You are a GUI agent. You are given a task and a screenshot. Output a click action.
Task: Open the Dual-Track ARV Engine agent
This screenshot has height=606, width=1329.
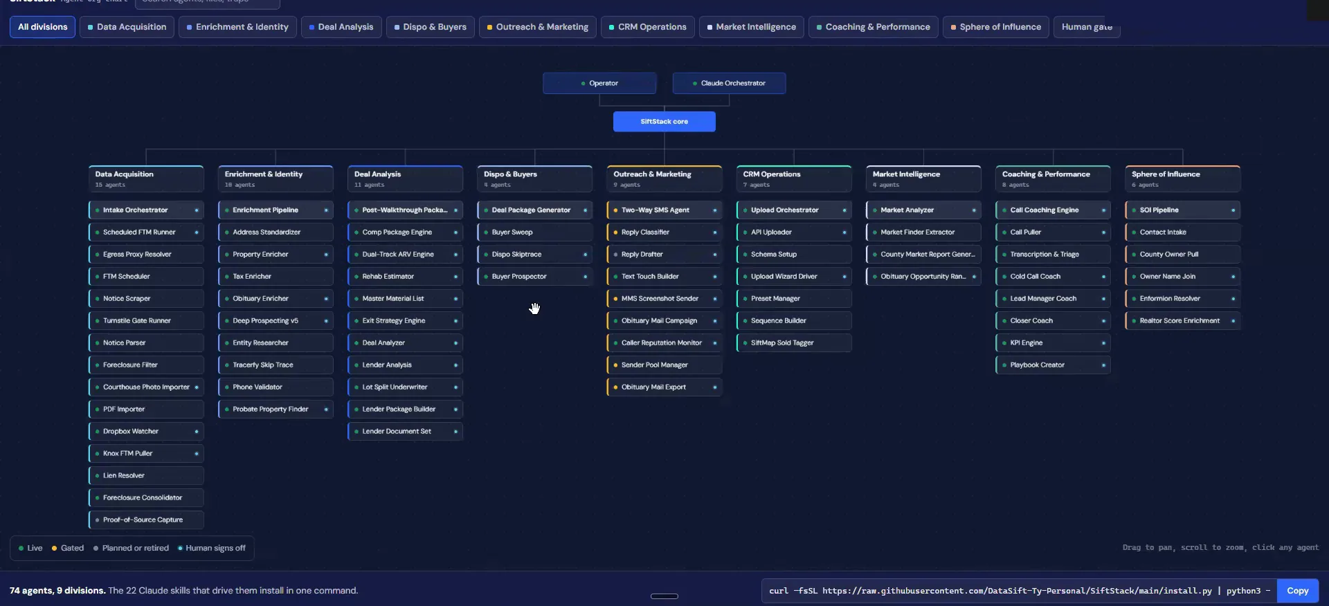click(406, 255)
